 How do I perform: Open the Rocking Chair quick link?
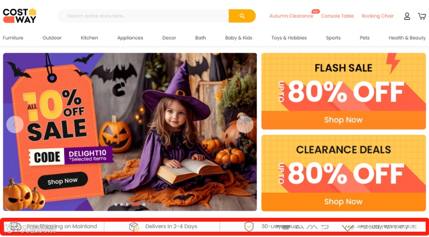(x=378, y=16)
